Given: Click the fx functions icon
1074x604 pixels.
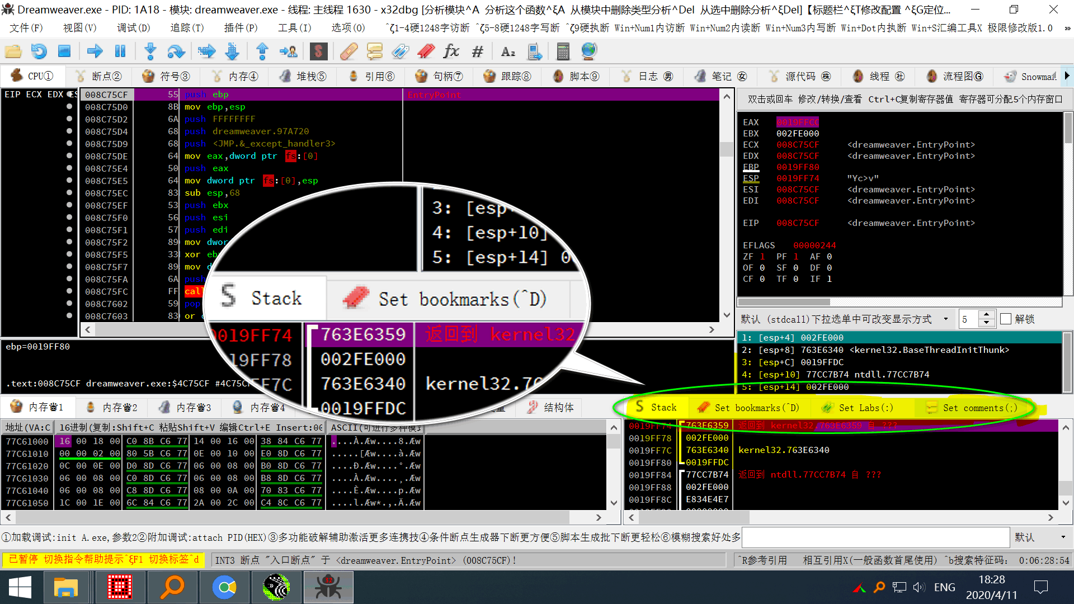Looking at the screenshot, I should (451, 51).
